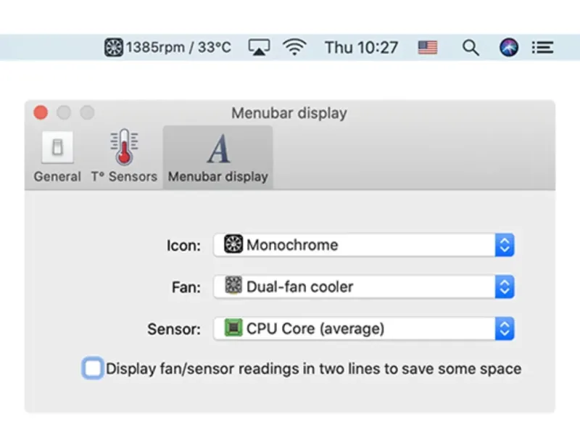Open the Notification Center list icon
This screenshot has width=580, height=435.
point(542,48)
